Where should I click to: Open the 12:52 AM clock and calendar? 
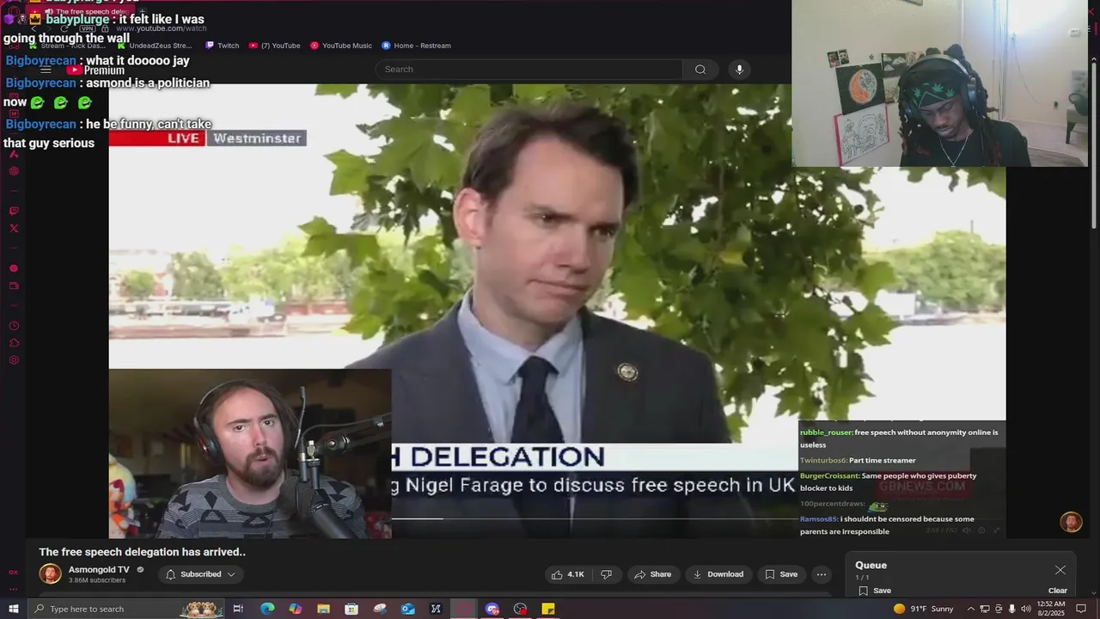(x=1053, y=609)
